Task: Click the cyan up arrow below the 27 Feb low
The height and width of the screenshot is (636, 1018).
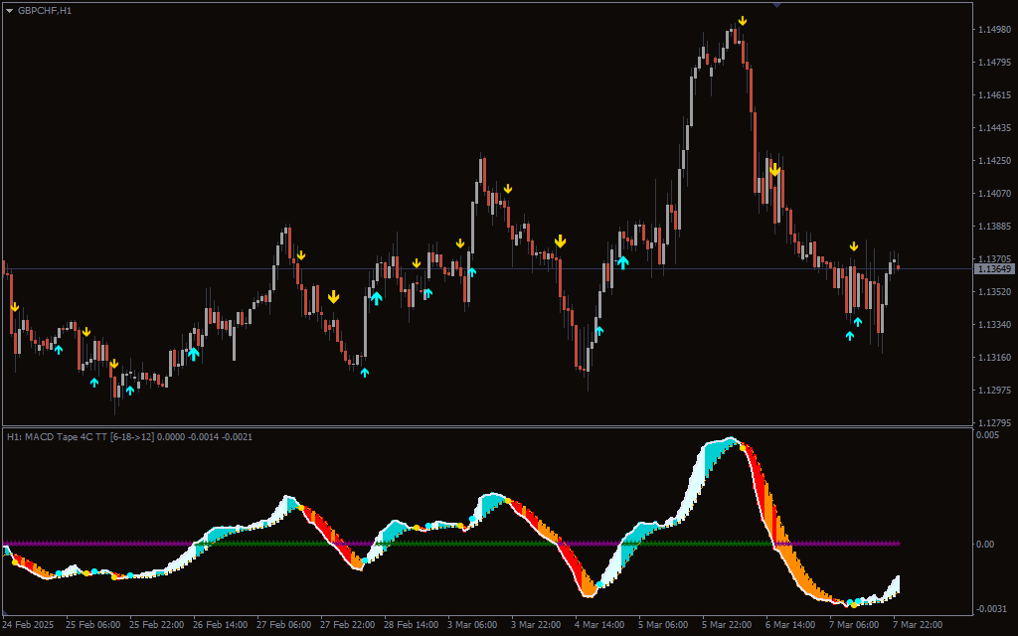Action: [365, 372]
